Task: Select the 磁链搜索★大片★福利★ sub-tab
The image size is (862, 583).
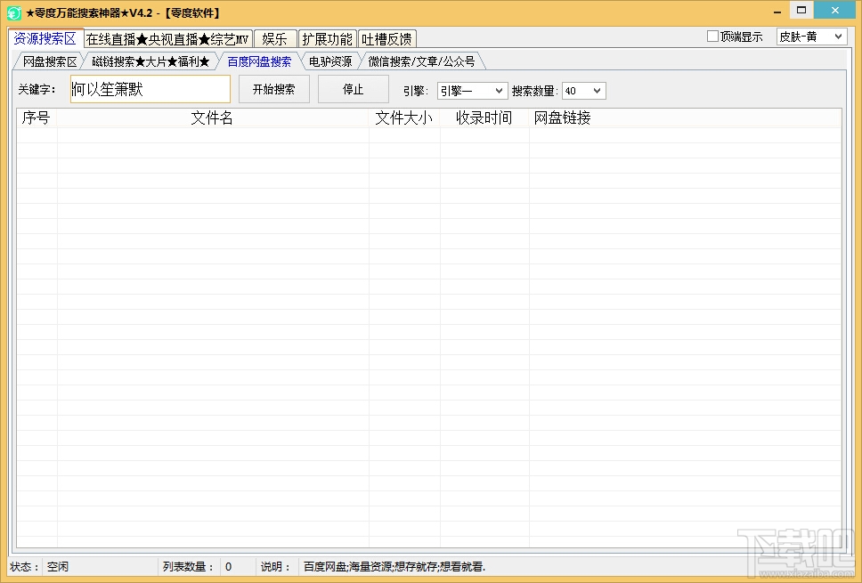Action: 150,61
